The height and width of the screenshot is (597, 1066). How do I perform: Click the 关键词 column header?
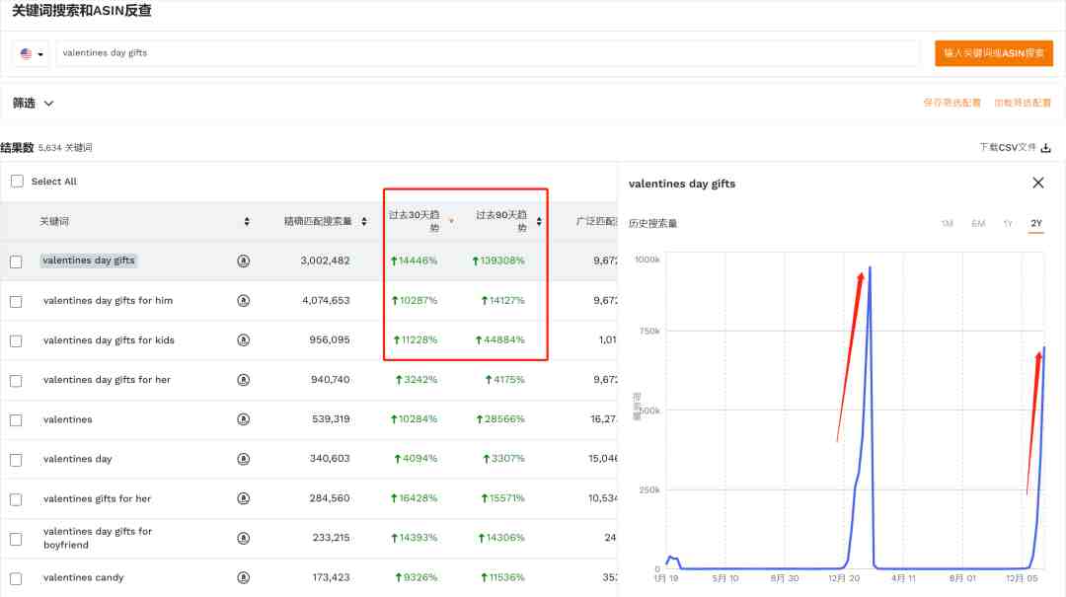point(54,221)
